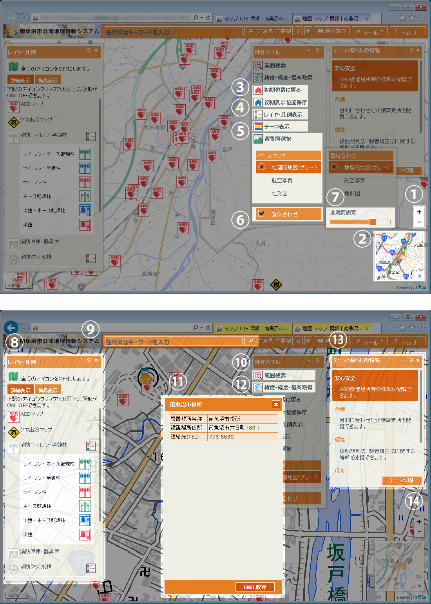
Task: Click speech-bubble toolbar icon in the 500 m map window
Action: pyautogui.click(x=308, y=31)
